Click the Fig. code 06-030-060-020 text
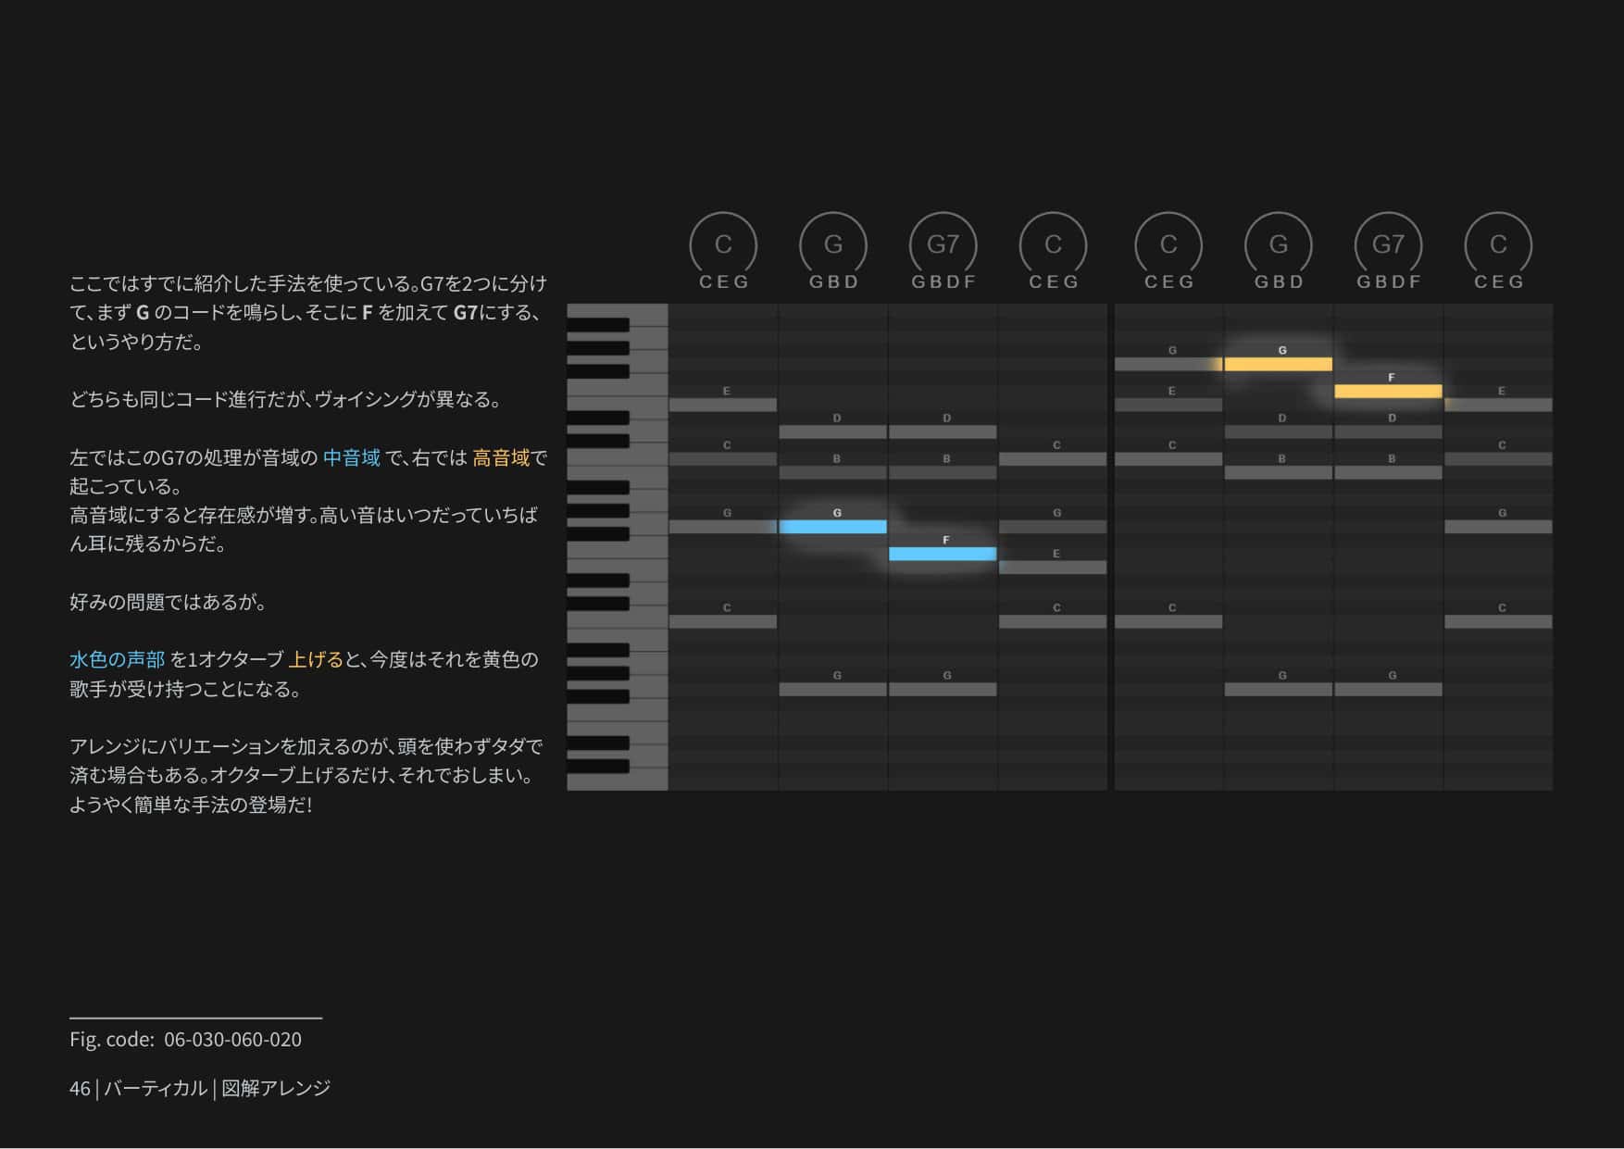 [185, 1039]
